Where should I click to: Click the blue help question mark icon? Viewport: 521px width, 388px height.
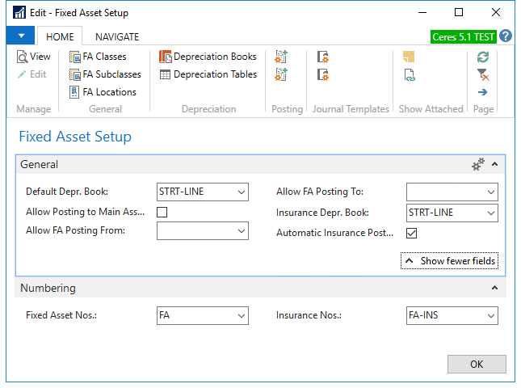click(506, 36)
